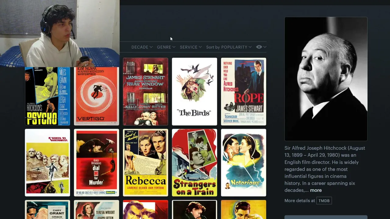Viewport: 390px width, 219px height.
Task: Open the Vertigo film poster
Action: [x=96, y=96]
